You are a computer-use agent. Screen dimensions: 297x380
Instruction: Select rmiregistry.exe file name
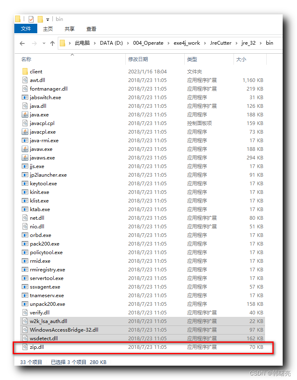click(x=48, y=269)
